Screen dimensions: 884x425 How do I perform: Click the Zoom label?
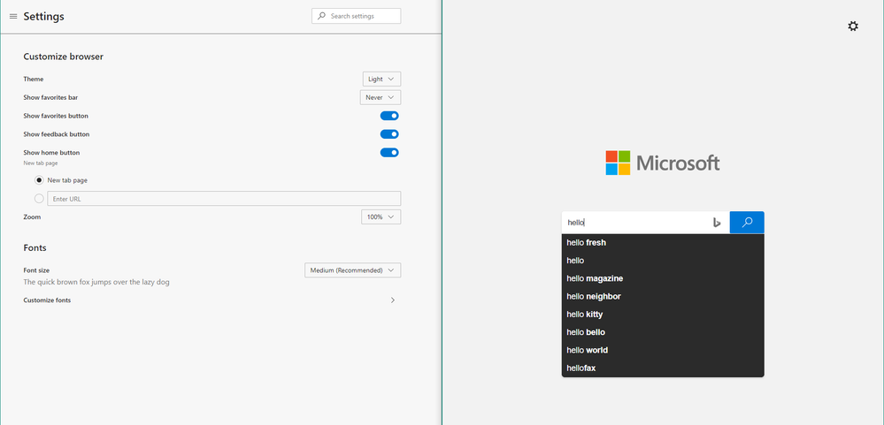coord(32,216)
